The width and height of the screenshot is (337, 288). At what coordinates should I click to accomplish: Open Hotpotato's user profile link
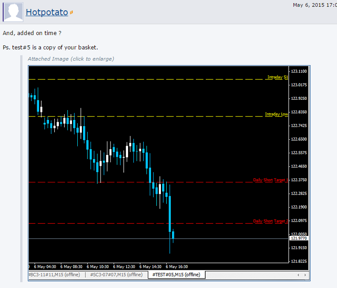[47, 12]
